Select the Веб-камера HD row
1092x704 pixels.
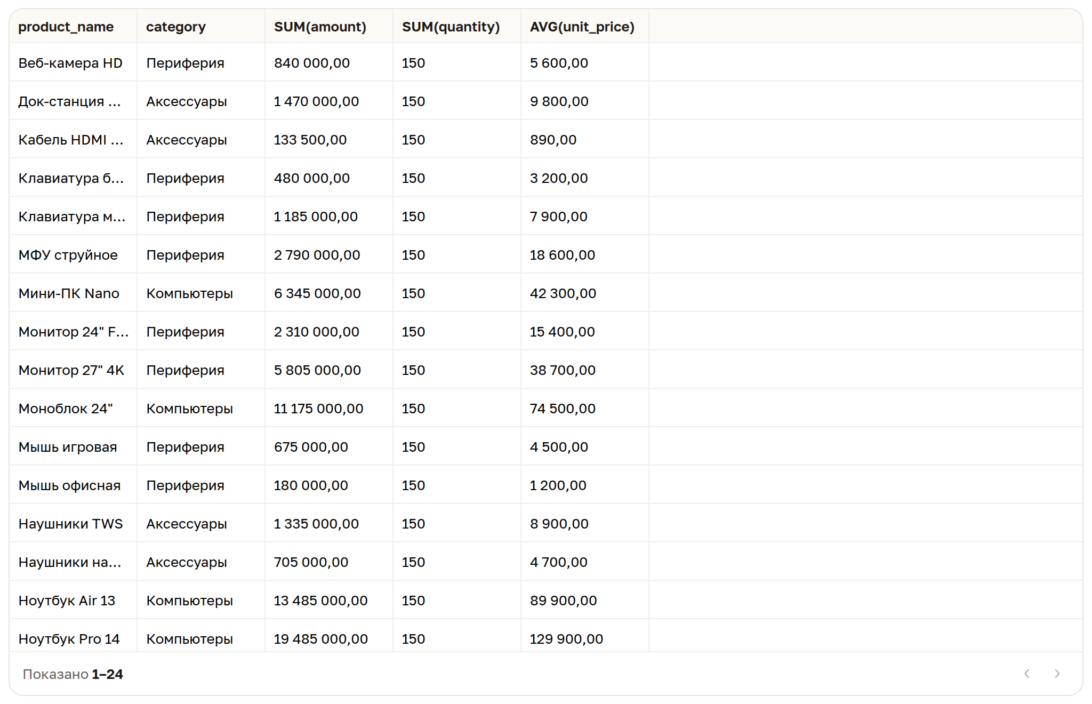[x=546, y=62]
